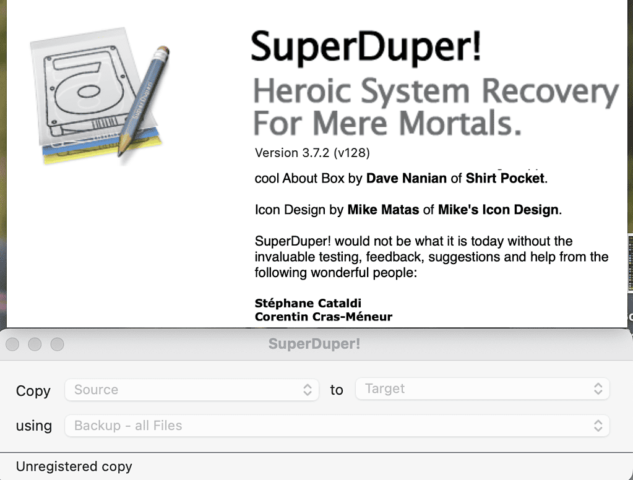Click the Mike Matas credit name

coord(383,210)
